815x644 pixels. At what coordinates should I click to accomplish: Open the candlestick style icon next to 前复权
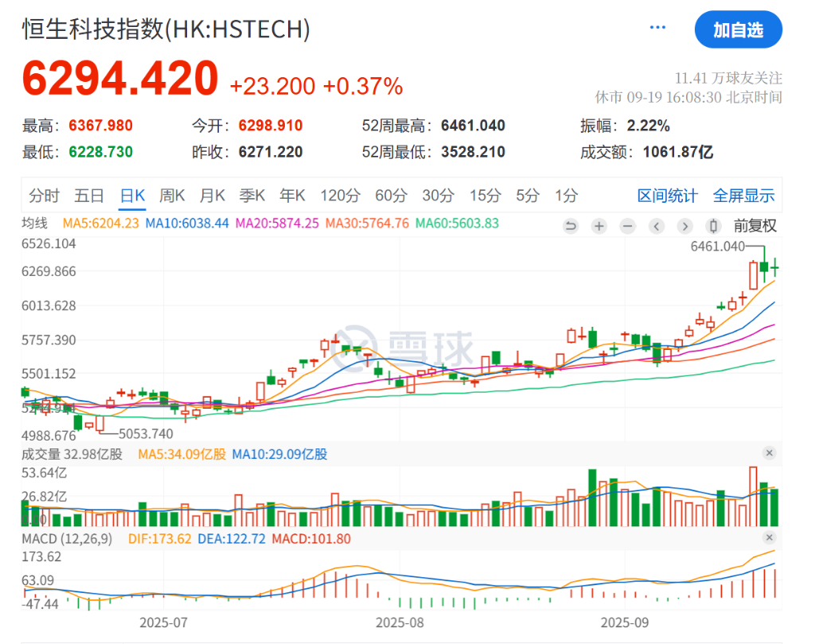tap(713, 226)
